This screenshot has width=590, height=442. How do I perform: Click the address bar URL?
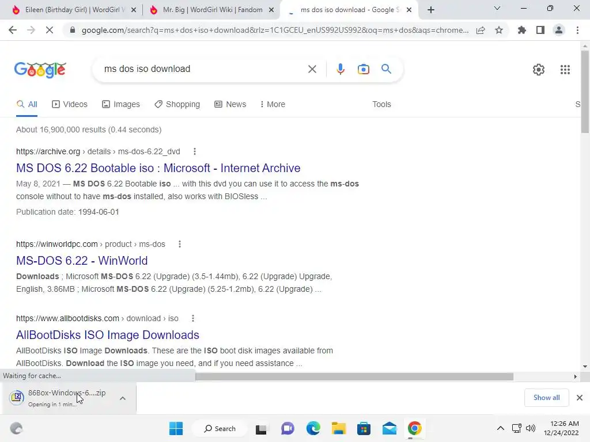[x=275, y=30]
